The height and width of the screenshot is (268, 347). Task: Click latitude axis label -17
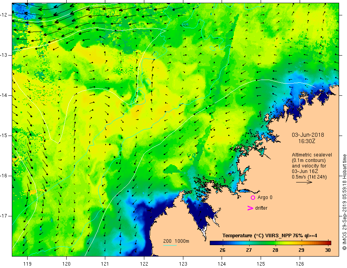click(4, 216)
